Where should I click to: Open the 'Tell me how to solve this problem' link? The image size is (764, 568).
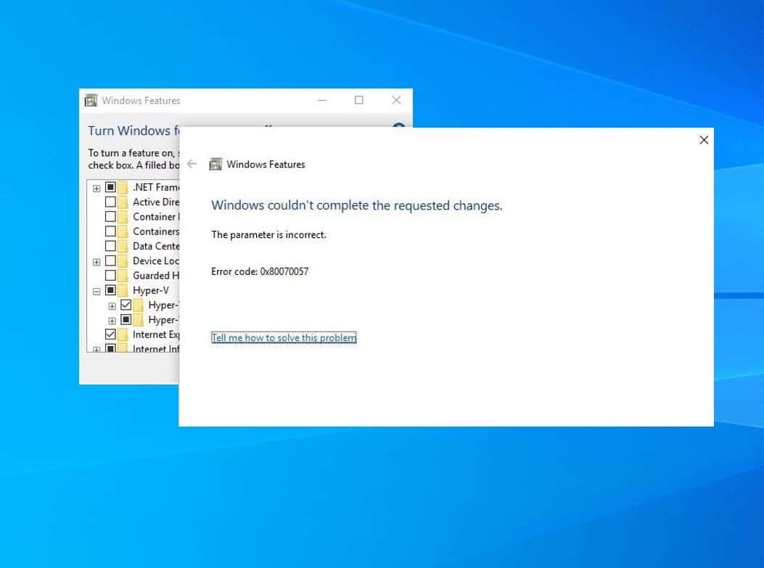(284, 337)
